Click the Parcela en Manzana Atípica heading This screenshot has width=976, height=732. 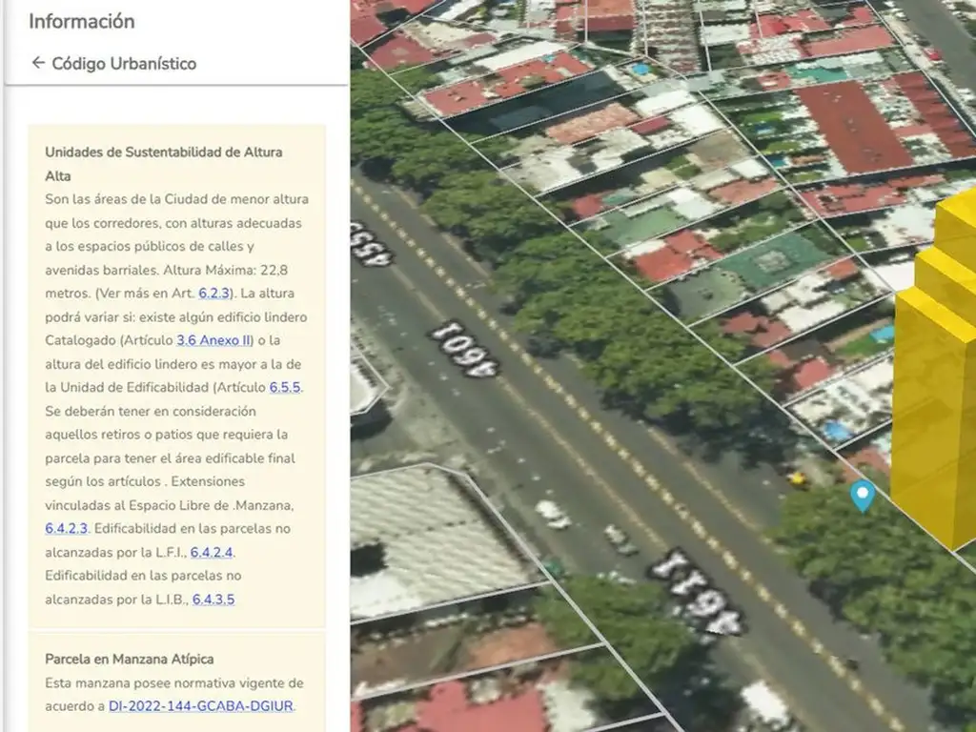(129, 659)
